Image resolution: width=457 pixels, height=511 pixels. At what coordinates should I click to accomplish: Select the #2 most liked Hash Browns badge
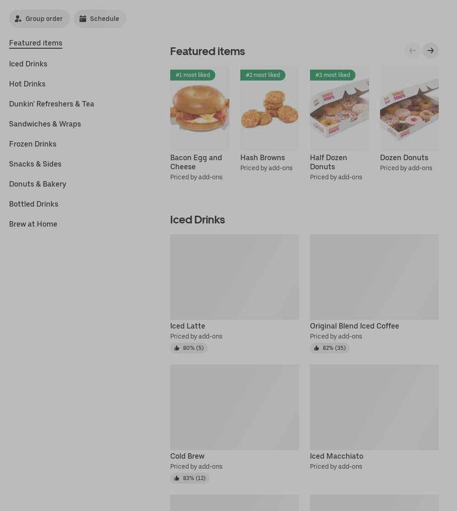pyautogui.click(x=263, y=75)
